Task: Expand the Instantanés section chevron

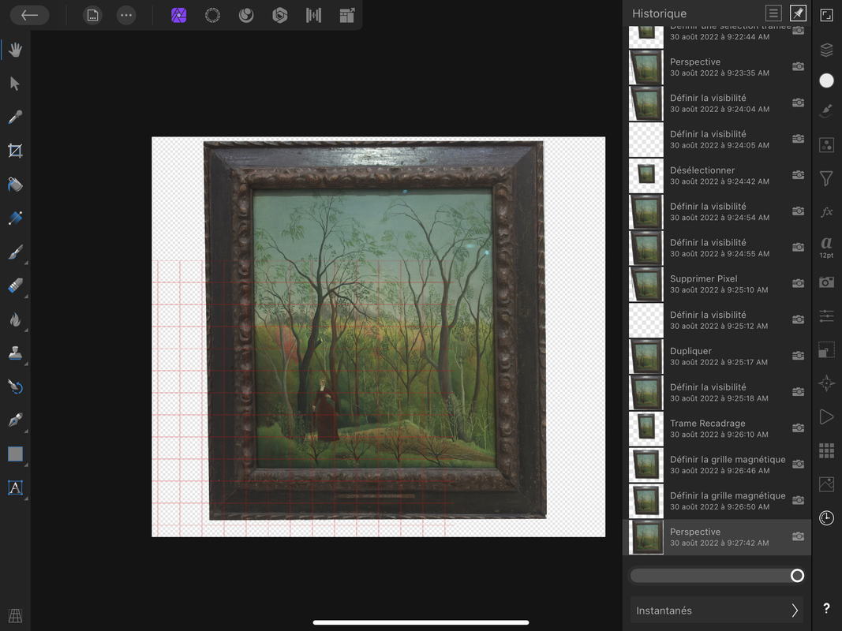Action: pyautogui.click(x=795, y=610)
